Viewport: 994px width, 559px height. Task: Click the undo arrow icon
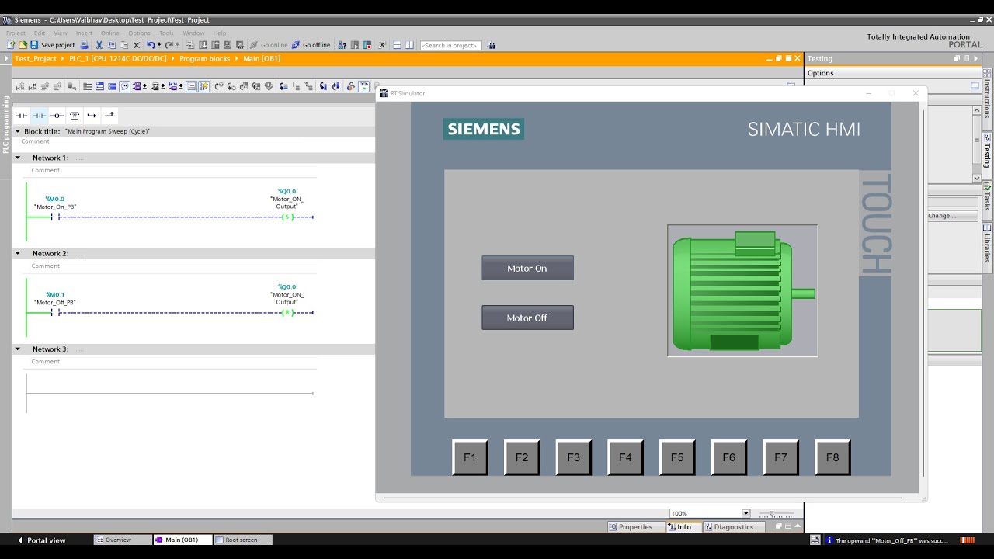152,45
